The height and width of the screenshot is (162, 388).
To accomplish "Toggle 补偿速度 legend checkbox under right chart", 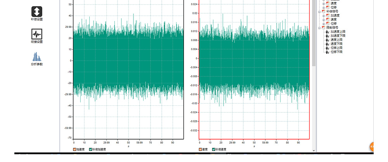I will 214,149.
